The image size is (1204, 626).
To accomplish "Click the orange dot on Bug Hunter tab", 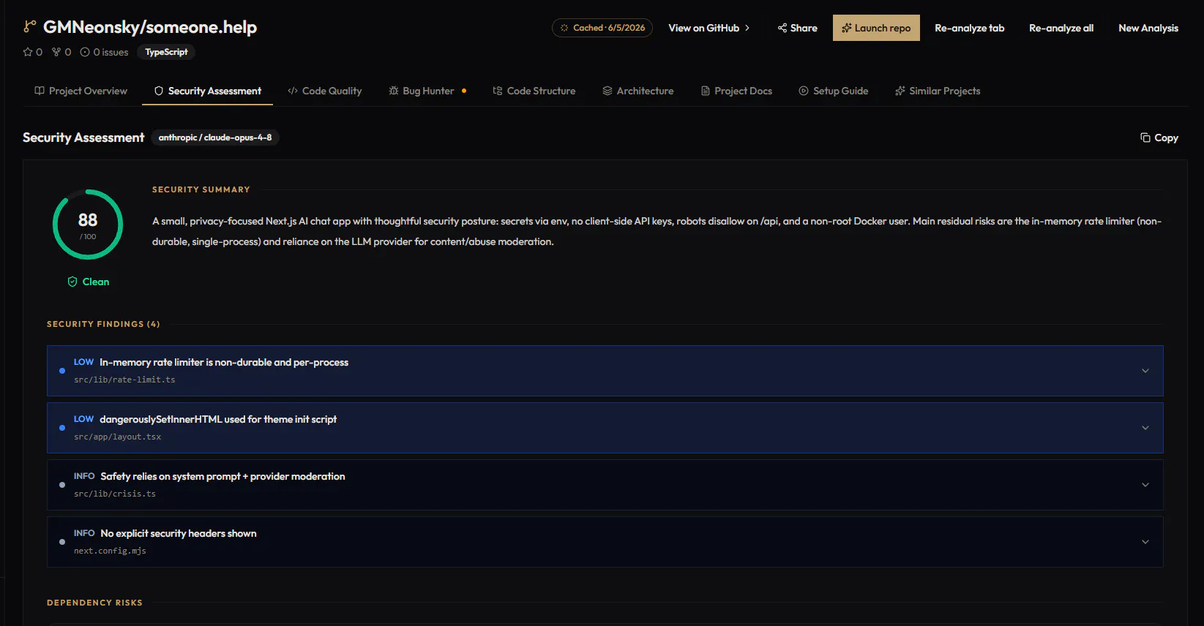I will 464,91.
